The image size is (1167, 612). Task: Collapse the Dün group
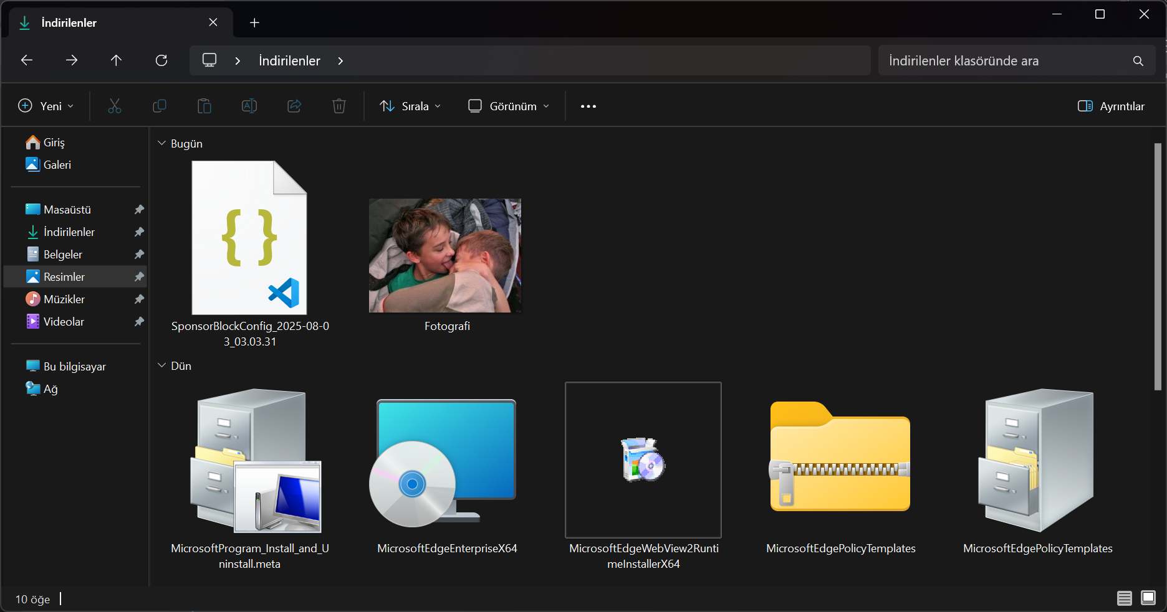point(161,365)
